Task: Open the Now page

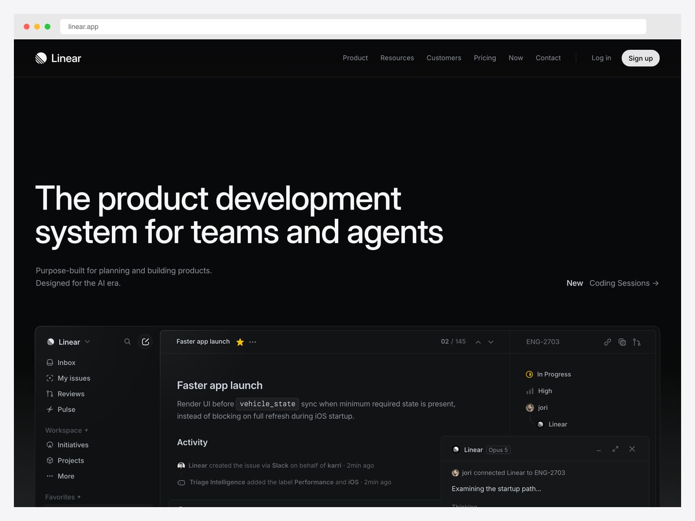Action: (515, 58)
